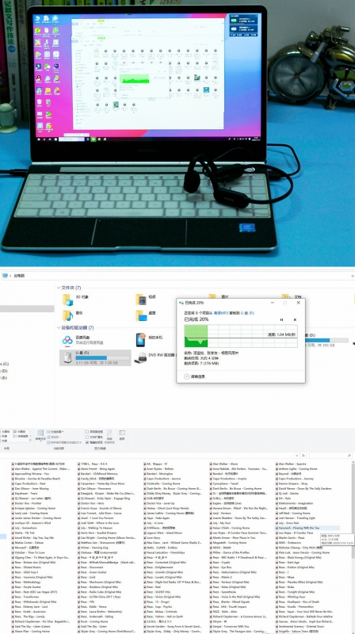Collapse the 文件夹 (7) group
This screenshot has height=634, width=355.
tap(59, 288)
